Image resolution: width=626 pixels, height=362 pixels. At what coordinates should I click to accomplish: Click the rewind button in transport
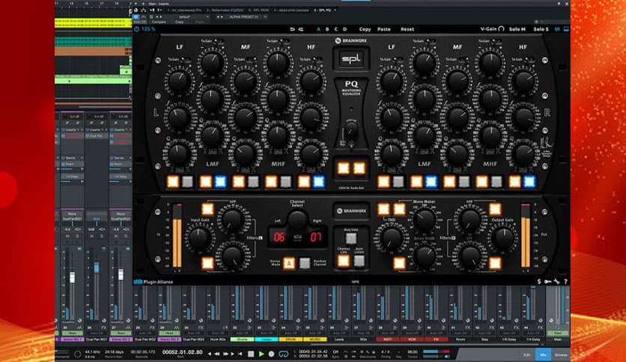[217, 354]
